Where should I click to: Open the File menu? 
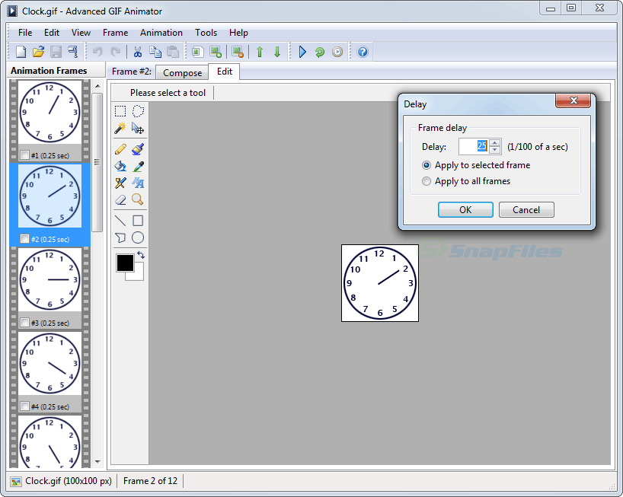pos(25,33)
